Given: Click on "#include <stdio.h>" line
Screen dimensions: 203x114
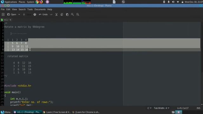Looking at the screenshot, I should (x=18, y=86).
